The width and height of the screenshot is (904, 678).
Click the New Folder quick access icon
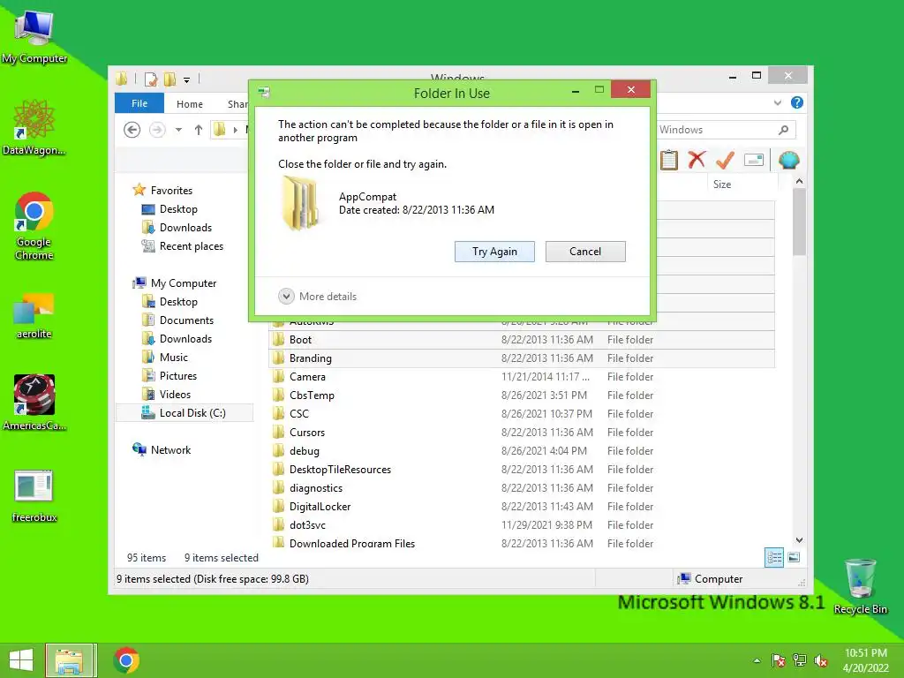pyautogui.click(x=169, y=79)
